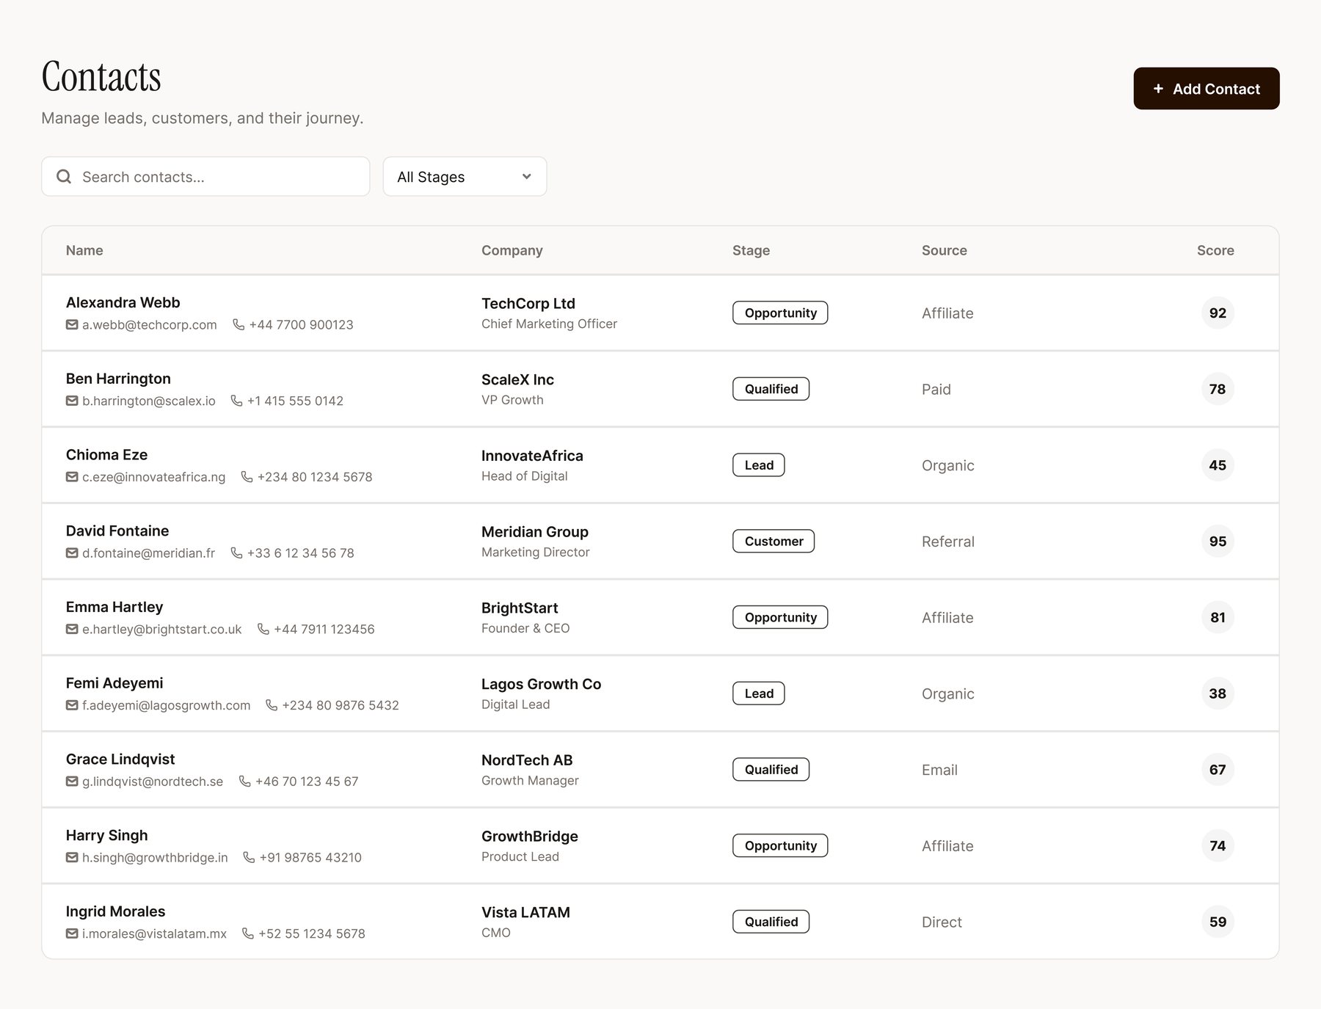Click the Company column header

(x=512, y=250)
